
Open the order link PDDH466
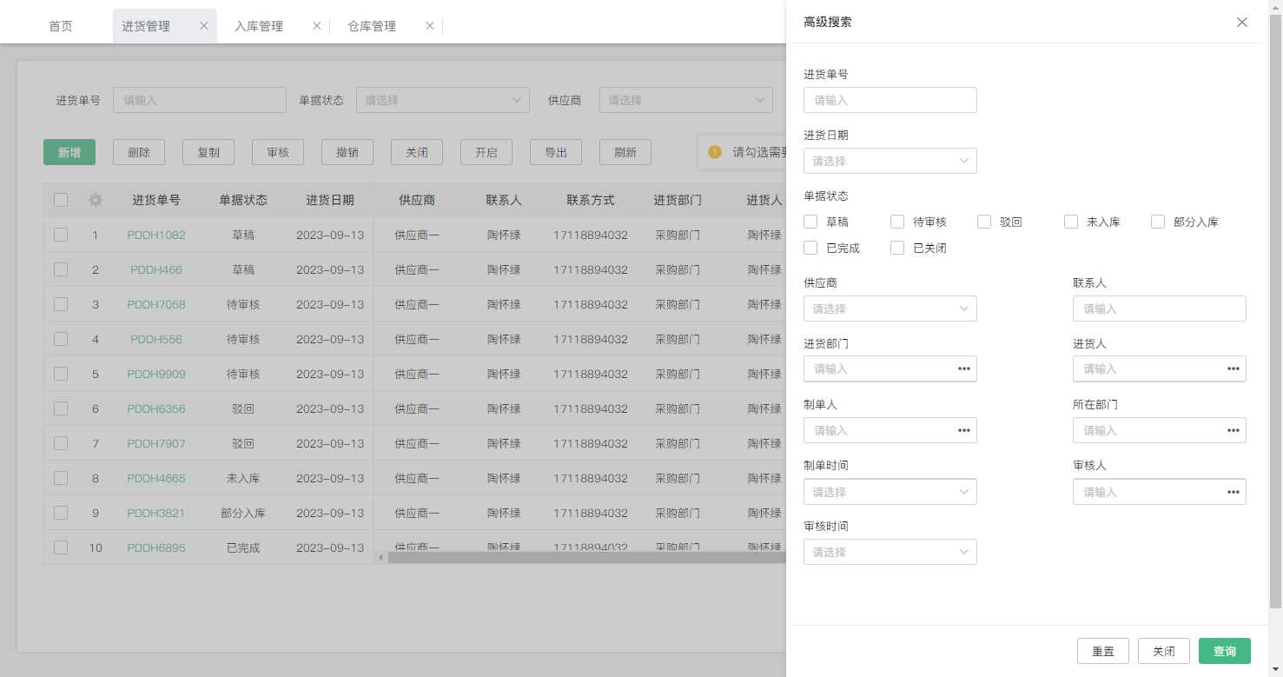tap(156, 269)
